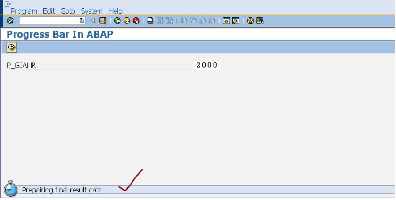Image resolution: width=396 pixels, height=200 pixels.
Task: Click the Progress Bar In ABAP title
Action: click(60, 34)
